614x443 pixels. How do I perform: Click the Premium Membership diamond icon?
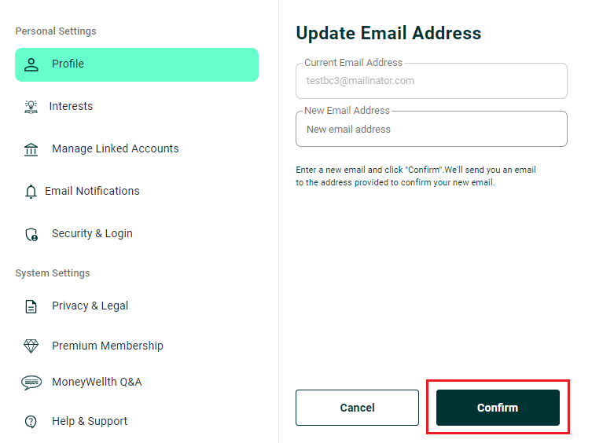[31, 346]
